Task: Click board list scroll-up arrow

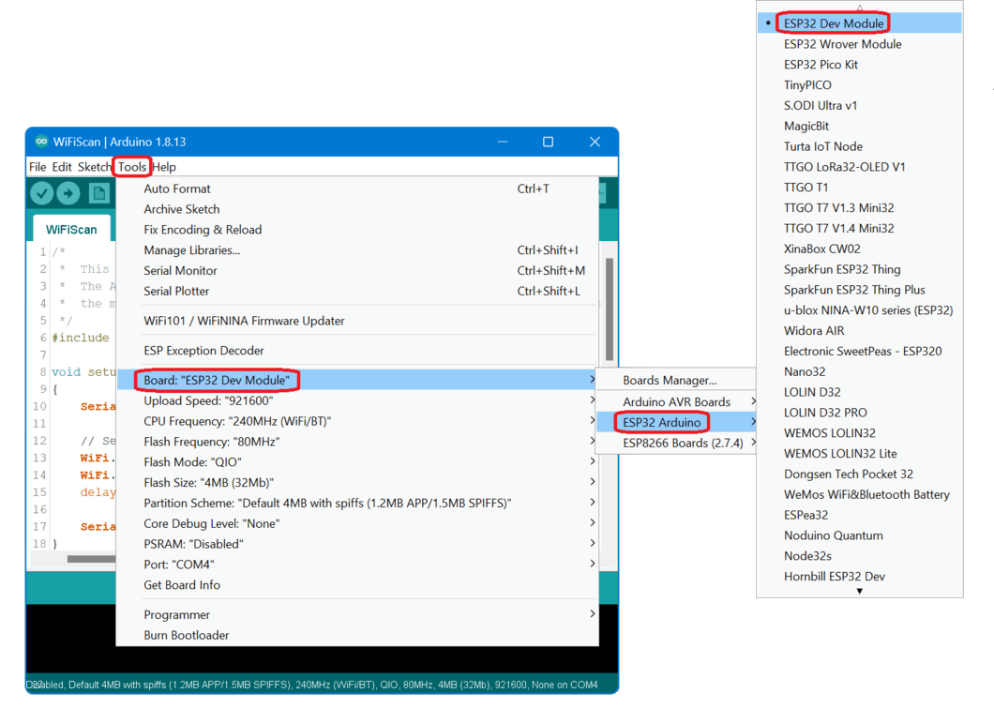Action: coord(860,8)
